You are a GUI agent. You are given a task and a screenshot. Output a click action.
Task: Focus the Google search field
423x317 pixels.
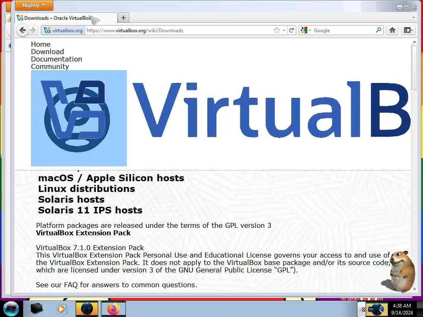click(x=344, y=31)
